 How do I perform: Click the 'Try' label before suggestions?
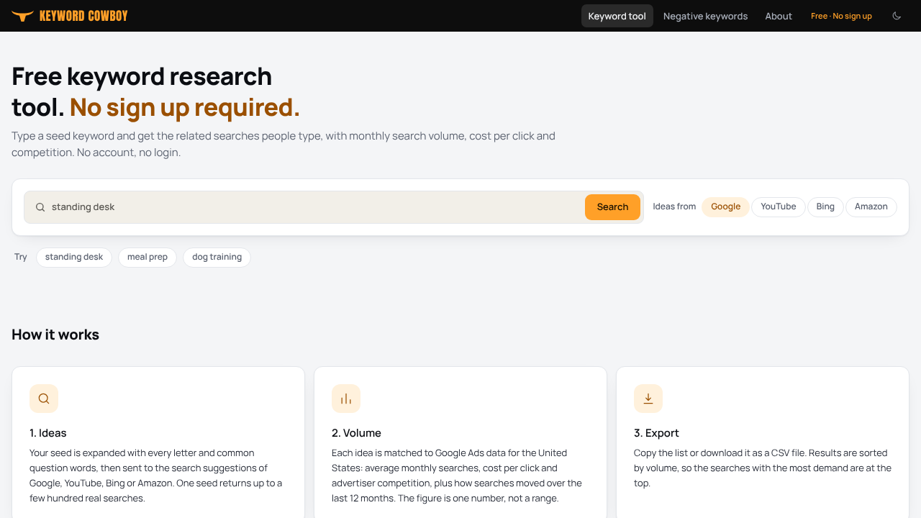coord(21,257)
